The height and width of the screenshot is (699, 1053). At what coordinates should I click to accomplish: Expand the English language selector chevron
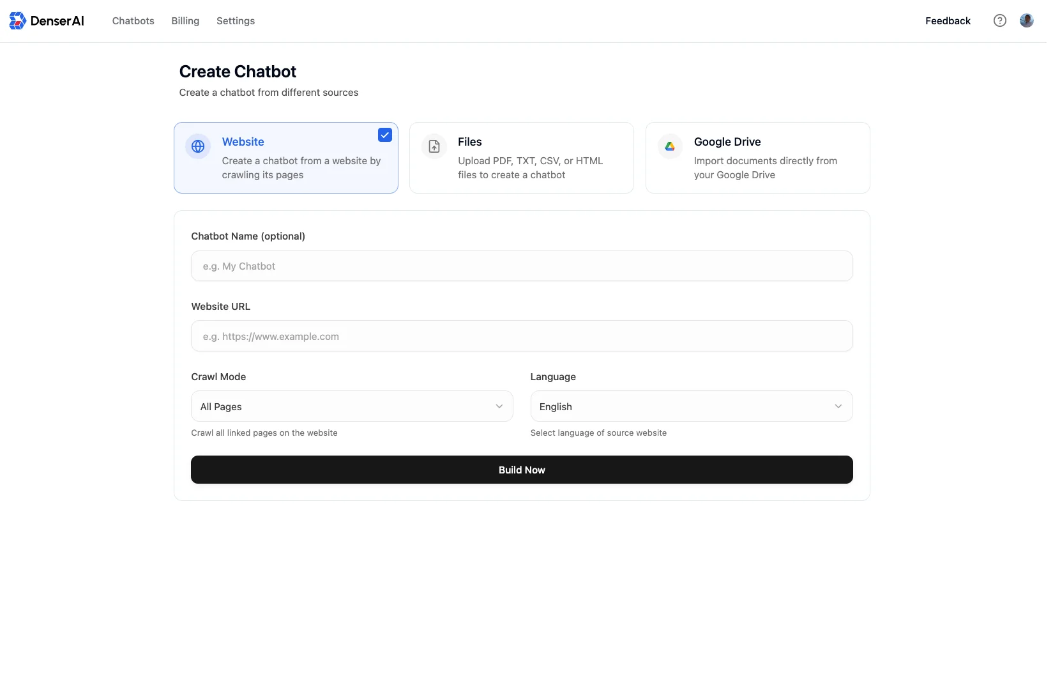[x=838, y=406]
